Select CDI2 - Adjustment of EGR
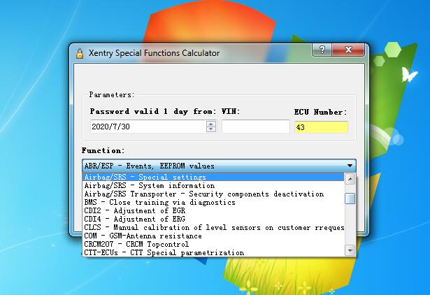Image resolution: width=430 pixels, height=295 pixels. click(213, 211)
